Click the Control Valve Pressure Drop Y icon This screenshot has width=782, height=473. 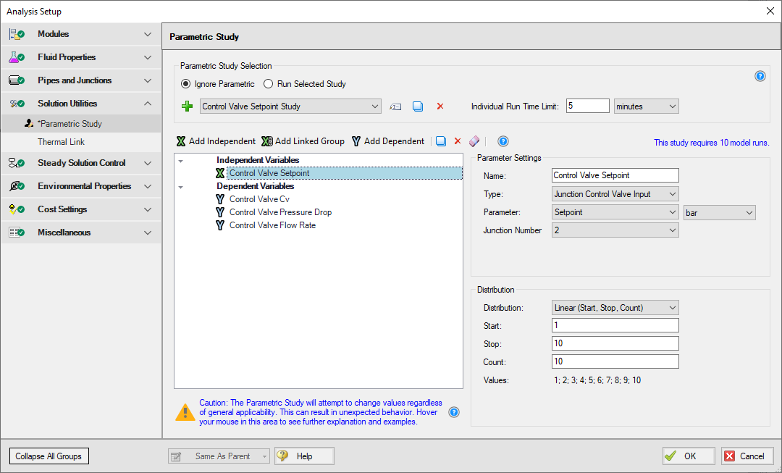click(220, 212)
